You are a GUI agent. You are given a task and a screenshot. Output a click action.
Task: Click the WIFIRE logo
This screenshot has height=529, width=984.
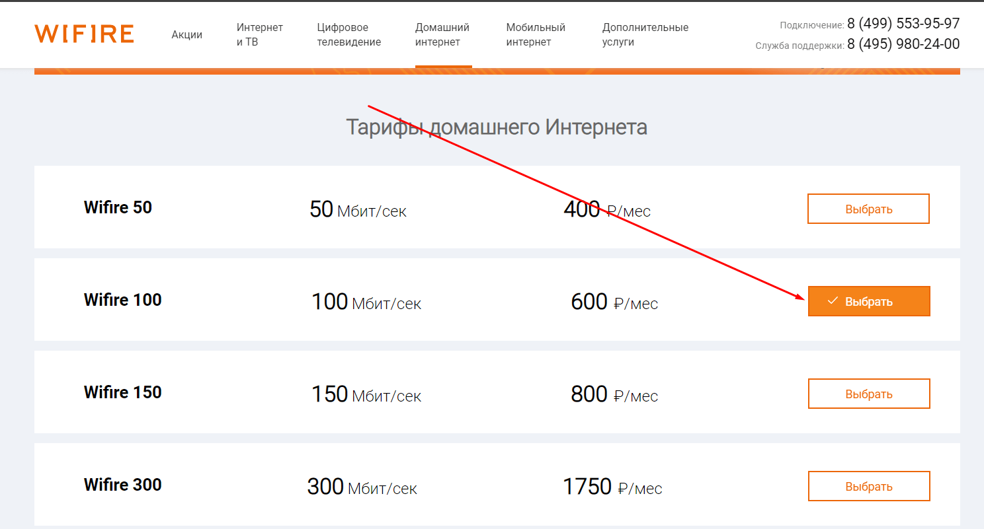click(x=84, y=34)
